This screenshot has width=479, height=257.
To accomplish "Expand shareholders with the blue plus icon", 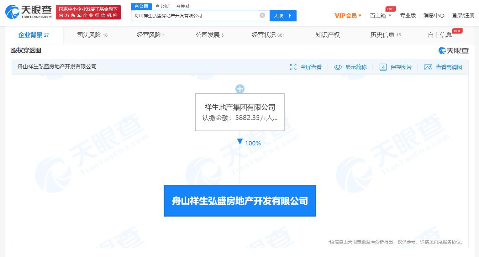I will [240, 89].
